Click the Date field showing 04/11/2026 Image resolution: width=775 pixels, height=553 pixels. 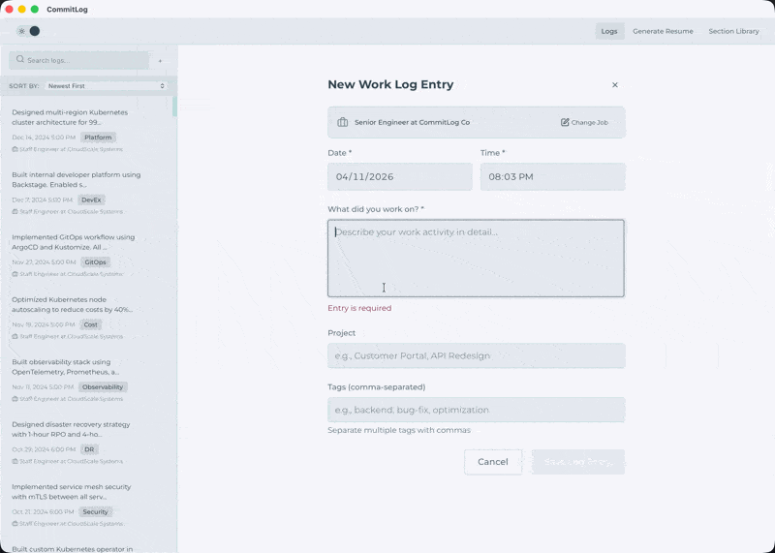(x=400, y=177)
